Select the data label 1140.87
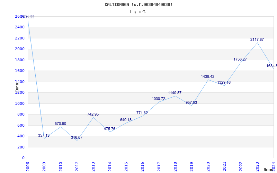 coord(175,93)
